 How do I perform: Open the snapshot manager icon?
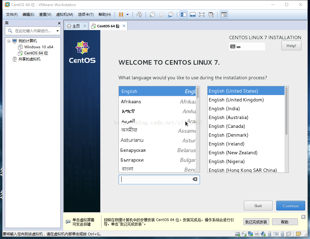[170, 14]
